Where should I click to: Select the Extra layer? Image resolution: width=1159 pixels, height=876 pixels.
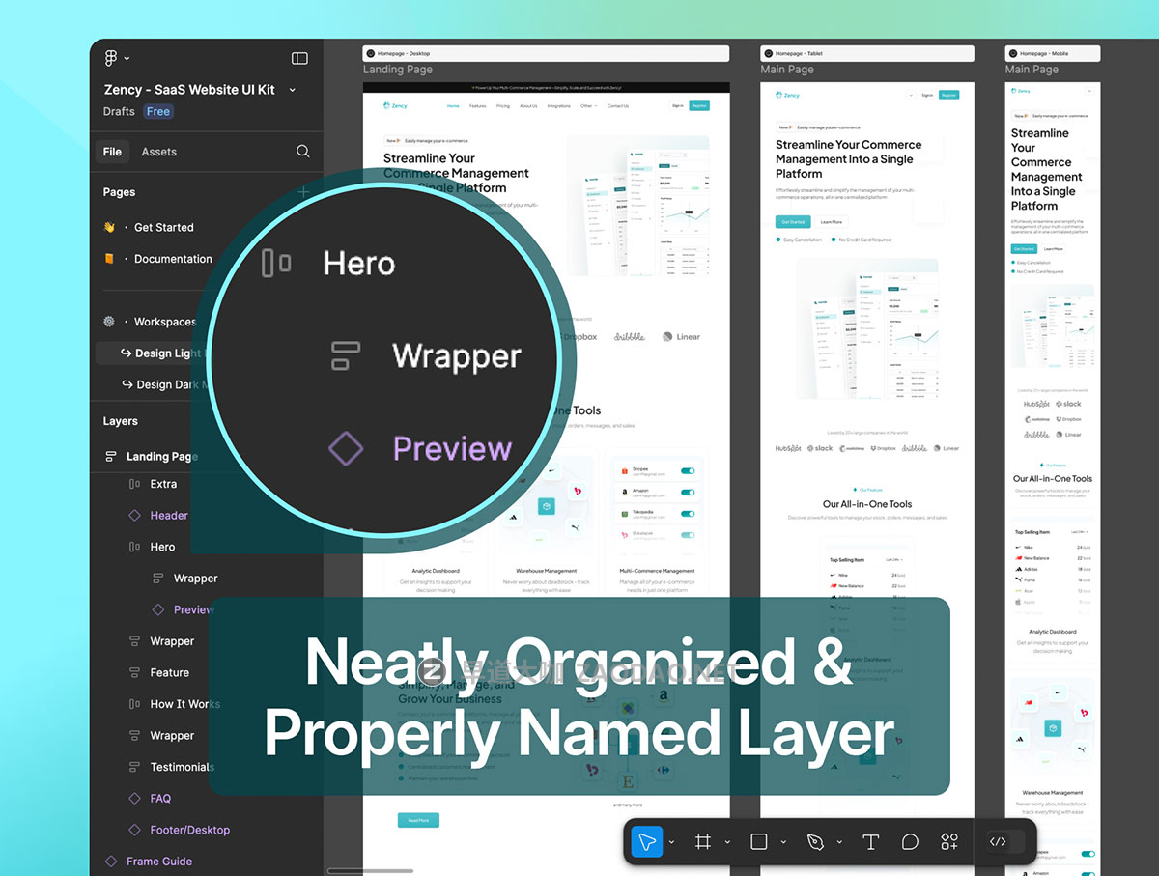[x=163, y=484]
